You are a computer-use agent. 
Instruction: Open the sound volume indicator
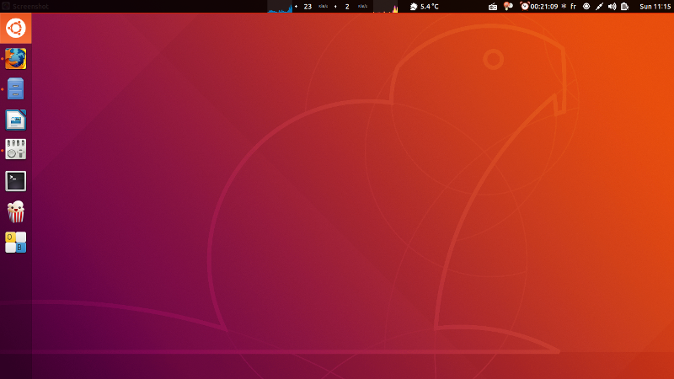[x=612, y=7]
